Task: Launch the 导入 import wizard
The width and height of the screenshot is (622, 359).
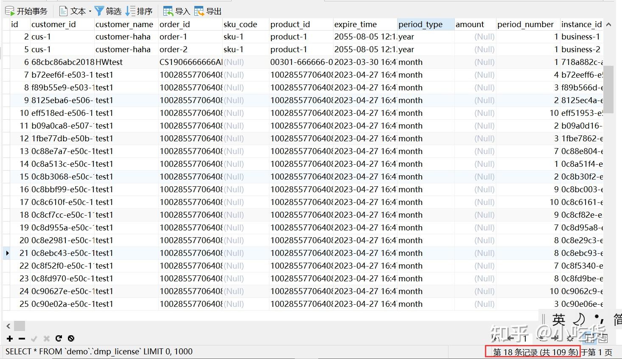Action: point(177,11)
